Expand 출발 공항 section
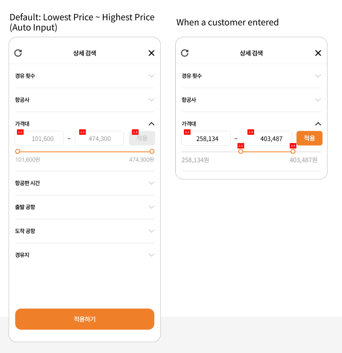The height and width of the screenshot is (353, 342). pyautogui.click(x=151, y=207)
